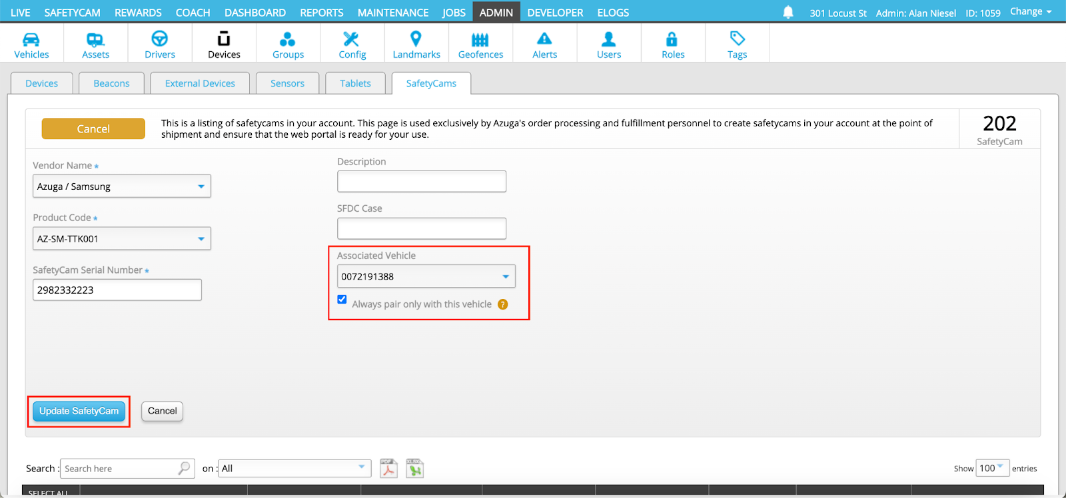1066x498 pixels.
Task: Open the REPORTS menu
Action: (x=322, y=13)
